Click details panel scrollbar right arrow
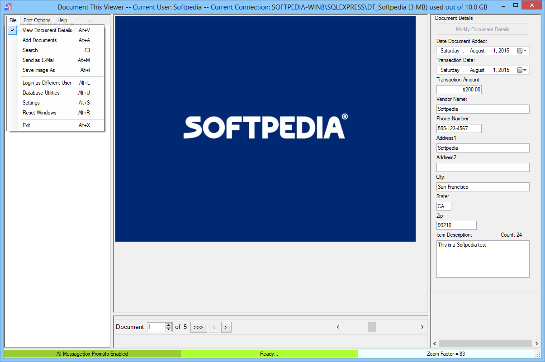545x362 pixels. pos(537,344)
